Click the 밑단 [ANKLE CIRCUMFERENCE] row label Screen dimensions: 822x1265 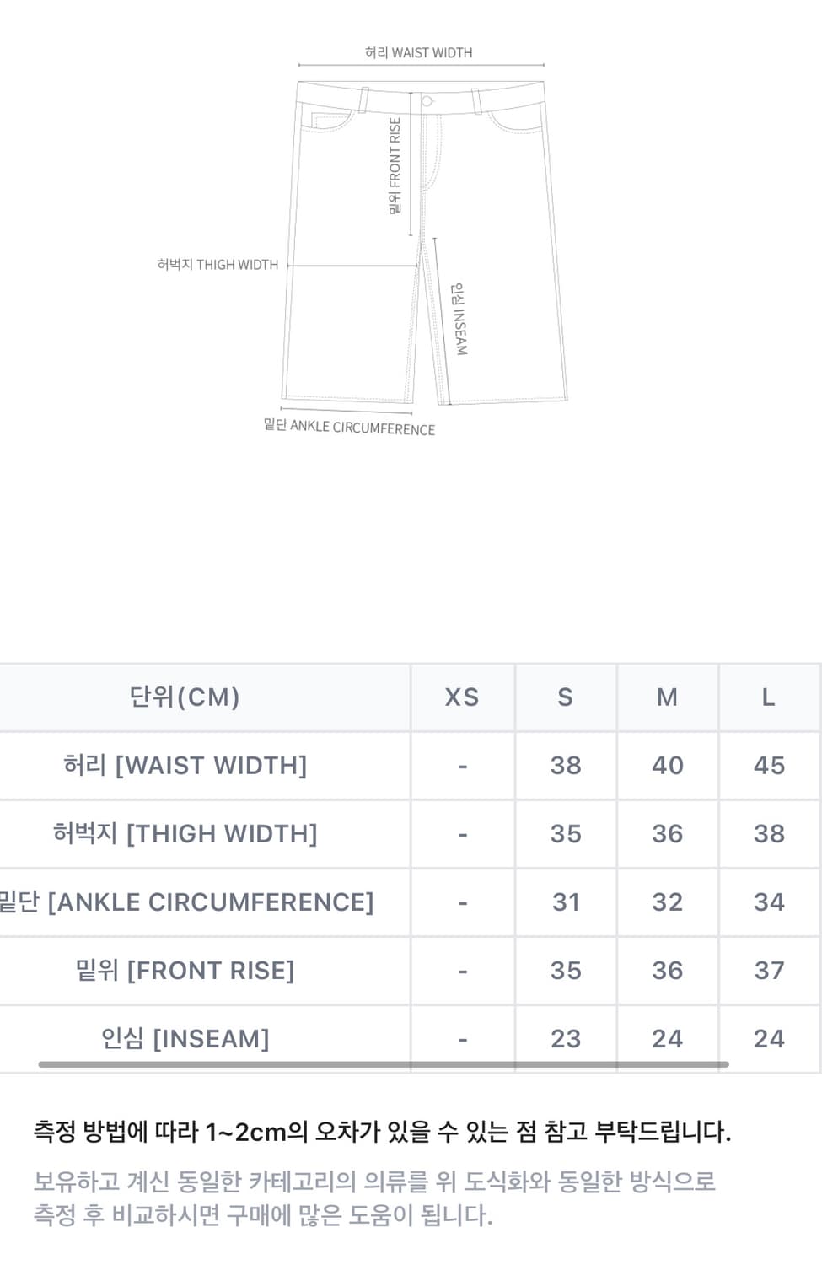pos(185,902)
